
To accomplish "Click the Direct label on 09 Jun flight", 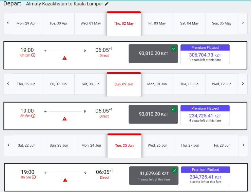I will coord(104,116).
